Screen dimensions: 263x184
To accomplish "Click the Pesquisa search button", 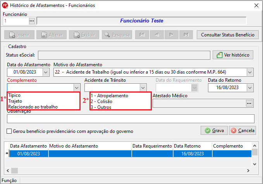I will (x=117, y=35).
